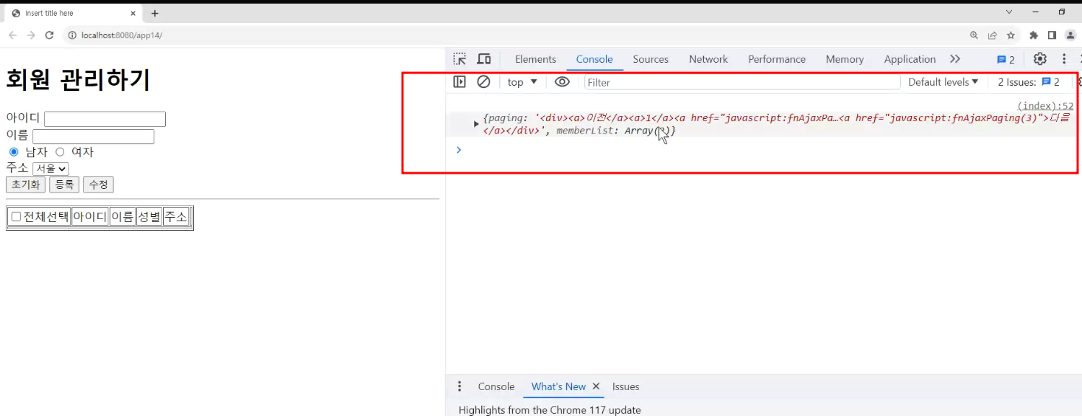
Task: Switch to the Performance tab
Action: pos(777,59)
